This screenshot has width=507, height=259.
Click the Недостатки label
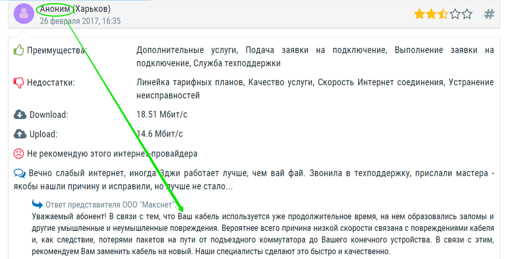(51, 83)
